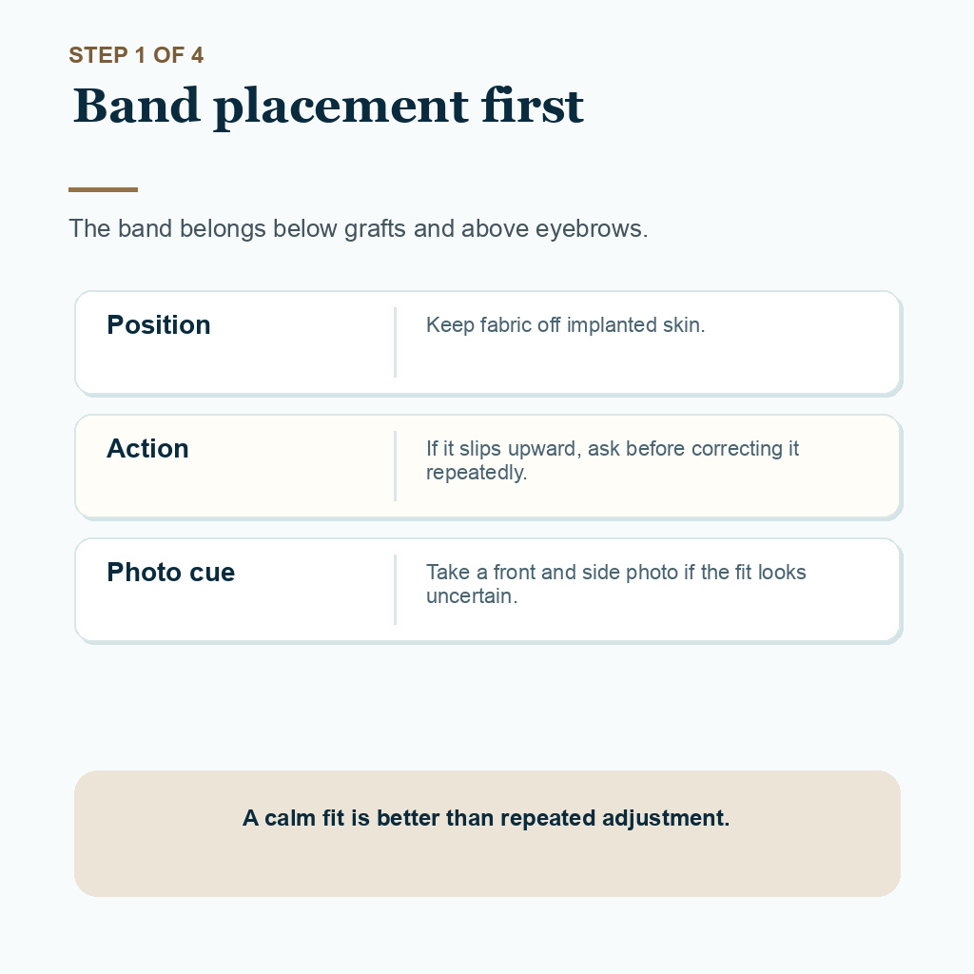Click the divider line in Action card
Screen dimensions: 974x974
(395, 466)
